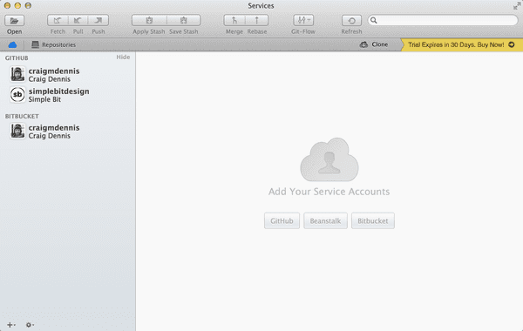The height and width of the screenshot is (331, 523).
Task: Switch to the cloud Services tab
Action: [x=12, y=44]
